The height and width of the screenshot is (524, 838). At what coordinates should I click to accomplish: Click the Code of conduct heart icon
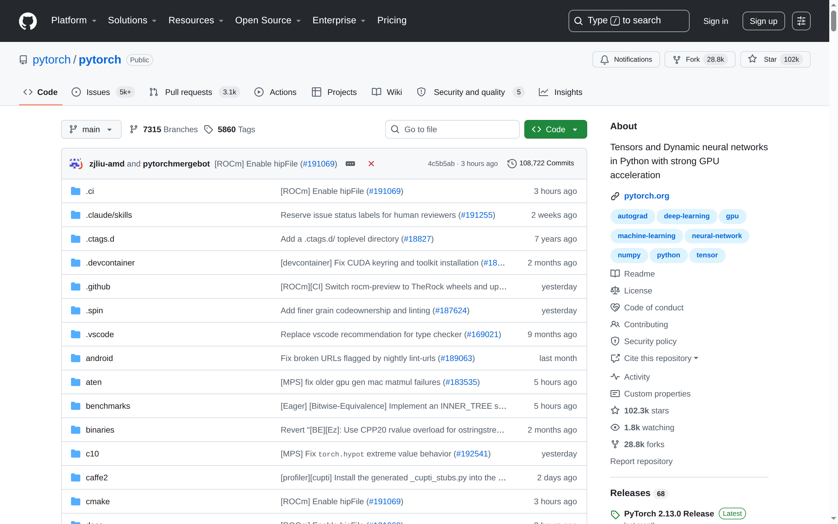coord(615,307)
